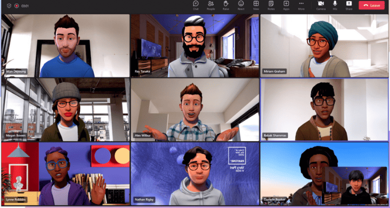390x208 pixels.
Task: Select Alex Wilbur's video tile
Action: click(x=195, y=110)
